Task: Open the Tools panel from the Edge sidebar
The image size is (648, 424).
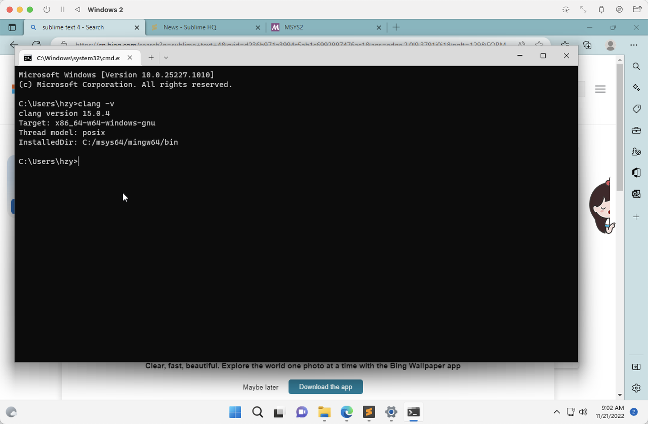Action: [x=636, y=130]
